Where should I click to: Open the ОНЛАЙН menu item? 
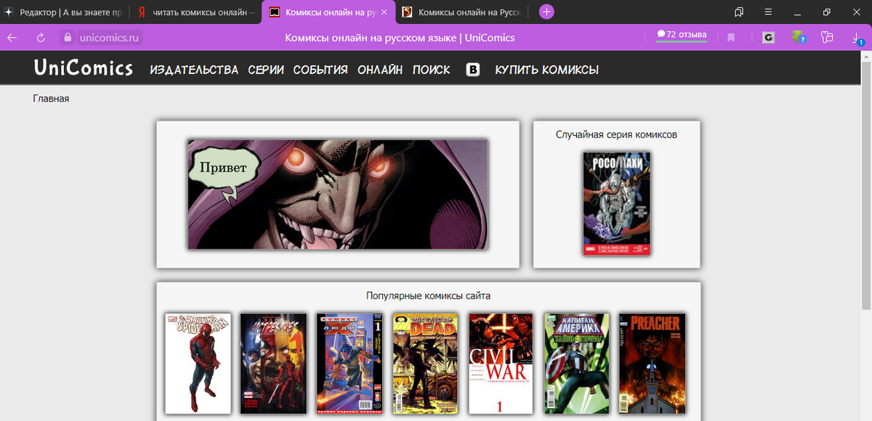pyautogui.click(x=380, y=70)
